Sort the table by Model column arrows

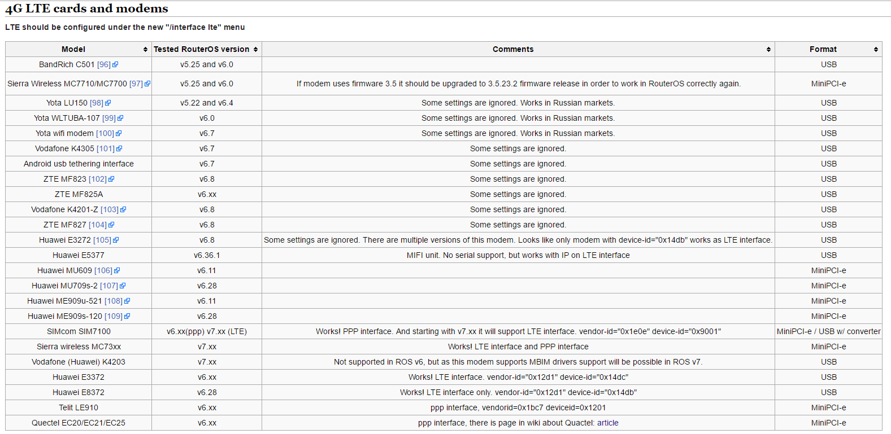pyautogui.click(x=145, y=50)
